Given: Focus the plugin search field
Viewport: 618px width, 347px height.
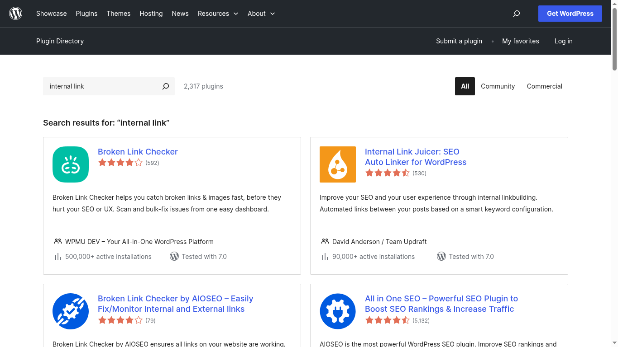Looking at the screenshot, I should pyautogui.click(x=102, y=86).
